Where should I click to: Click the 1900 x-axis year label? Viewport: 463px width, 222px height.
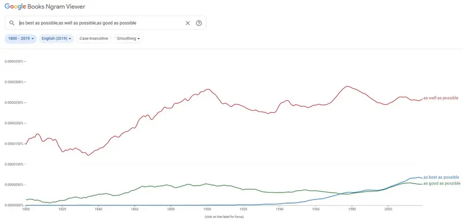click(x=207, y=209)
